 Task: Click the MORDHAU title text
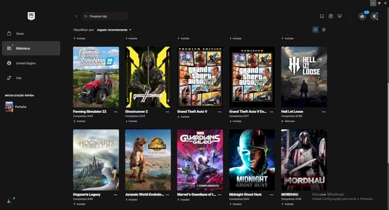290,194
